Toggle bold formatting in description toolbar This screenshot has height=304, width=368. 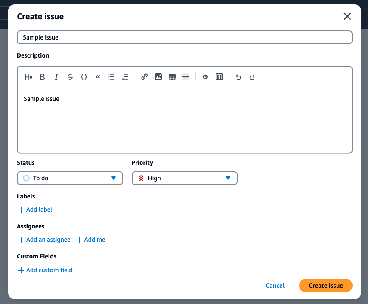click(x=43, y=77)
